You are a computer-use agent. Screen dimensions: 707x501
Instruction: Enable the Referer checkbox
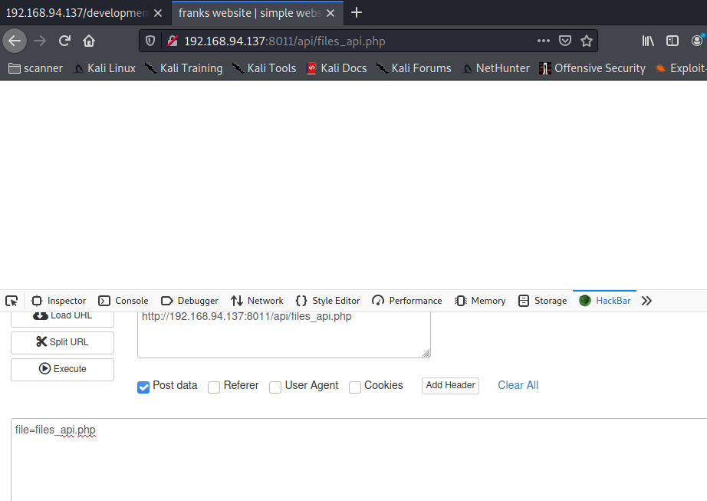214,387
